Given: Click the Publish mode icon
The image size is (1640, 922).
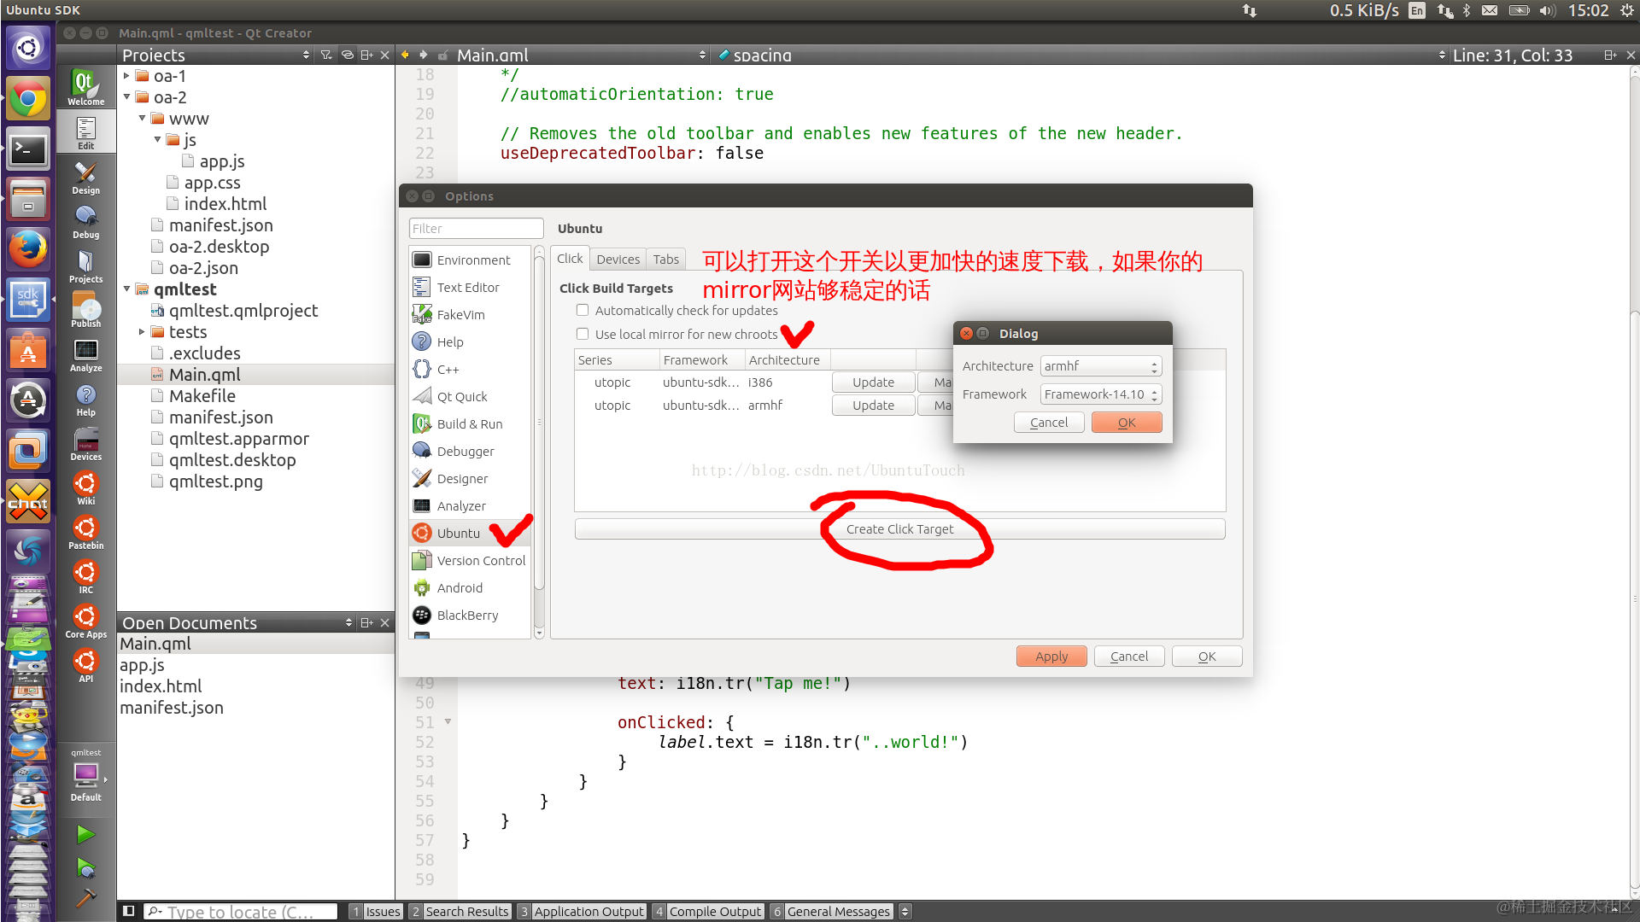Looking at the screenshot, I should pos(85,310).
